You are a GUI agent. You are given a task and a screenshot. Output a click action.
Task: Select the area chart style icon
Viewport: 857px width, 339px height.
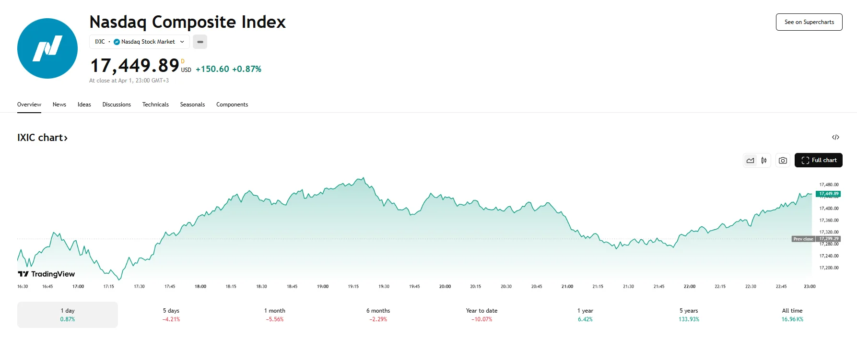pos(751,160)
